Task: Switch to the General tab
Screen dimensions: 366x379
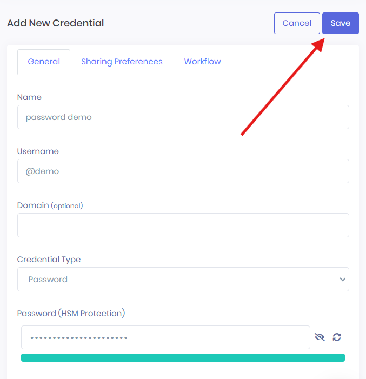Action: tap(44, 62)
